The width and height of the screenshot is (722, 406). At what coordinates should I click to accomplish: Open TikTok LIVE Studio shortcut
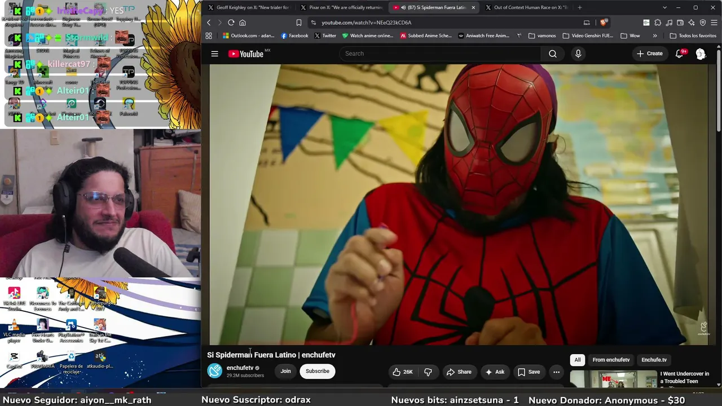14,299
